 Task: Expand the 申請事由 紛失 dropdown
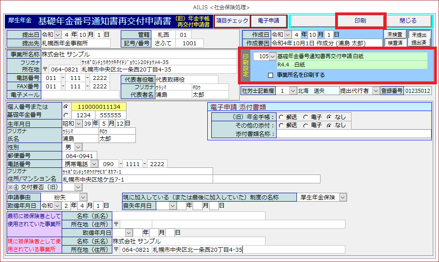coord(83,197)
